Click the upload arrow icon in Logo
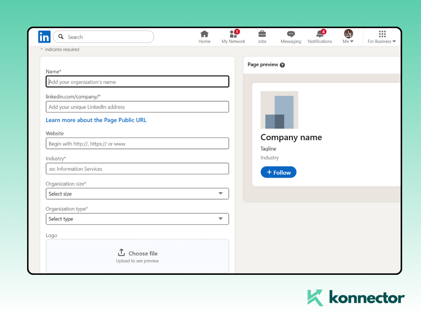The width and height of the screenshot is (421, 315). point(121,253)
